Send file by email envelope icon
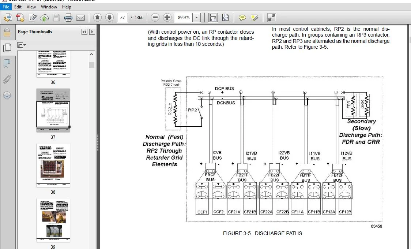The height and width of the screenshot is (249, 411). point(80,18)
